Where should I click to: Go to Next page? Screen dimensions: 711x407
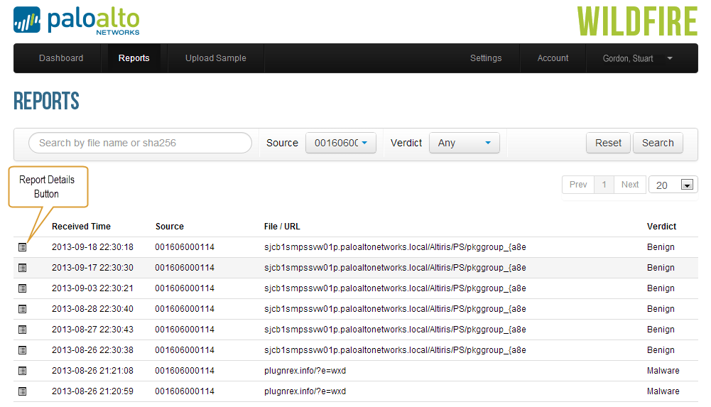tap(630, 185)
